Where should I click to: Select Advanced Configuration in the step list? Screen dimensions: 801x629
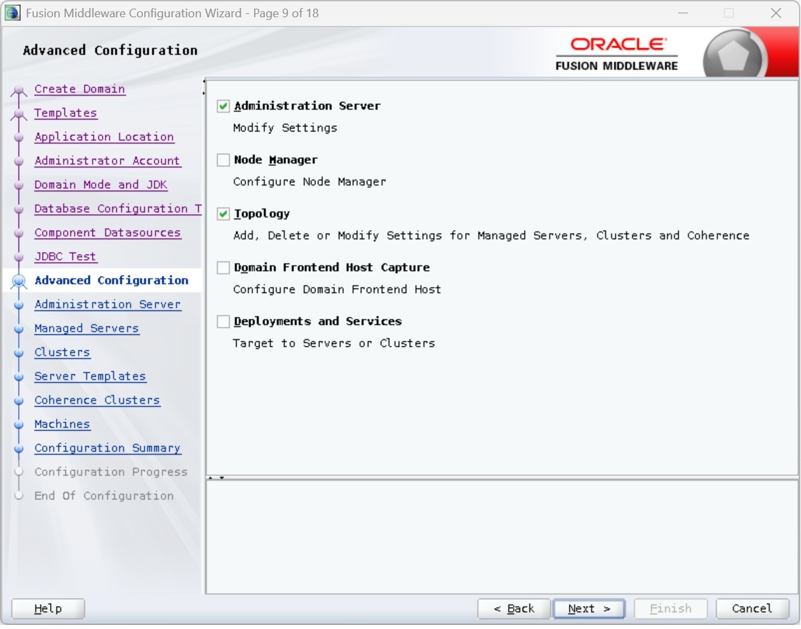(112, 281)
